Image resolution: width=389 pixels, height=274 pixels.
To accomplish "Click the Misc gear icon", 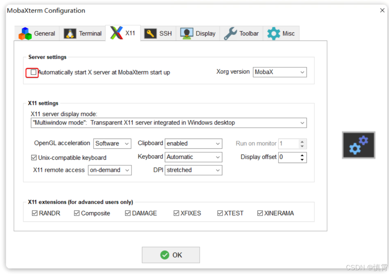I will pyautogui.click(x=274, y=34).
